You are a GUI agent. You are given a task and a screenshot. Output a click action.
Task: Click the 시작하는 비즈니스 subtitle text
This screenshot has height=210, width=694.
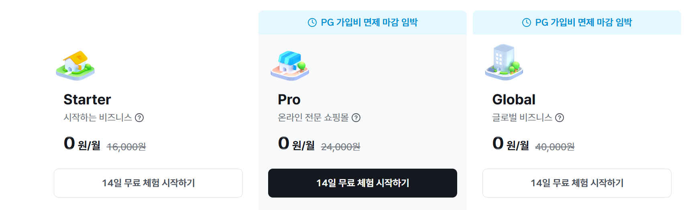tap(98, 118)
